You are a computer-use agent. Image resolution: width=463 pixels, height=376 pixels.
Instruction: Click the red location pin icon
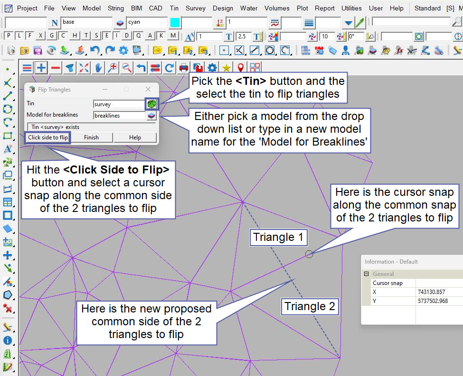click(241, 68)
